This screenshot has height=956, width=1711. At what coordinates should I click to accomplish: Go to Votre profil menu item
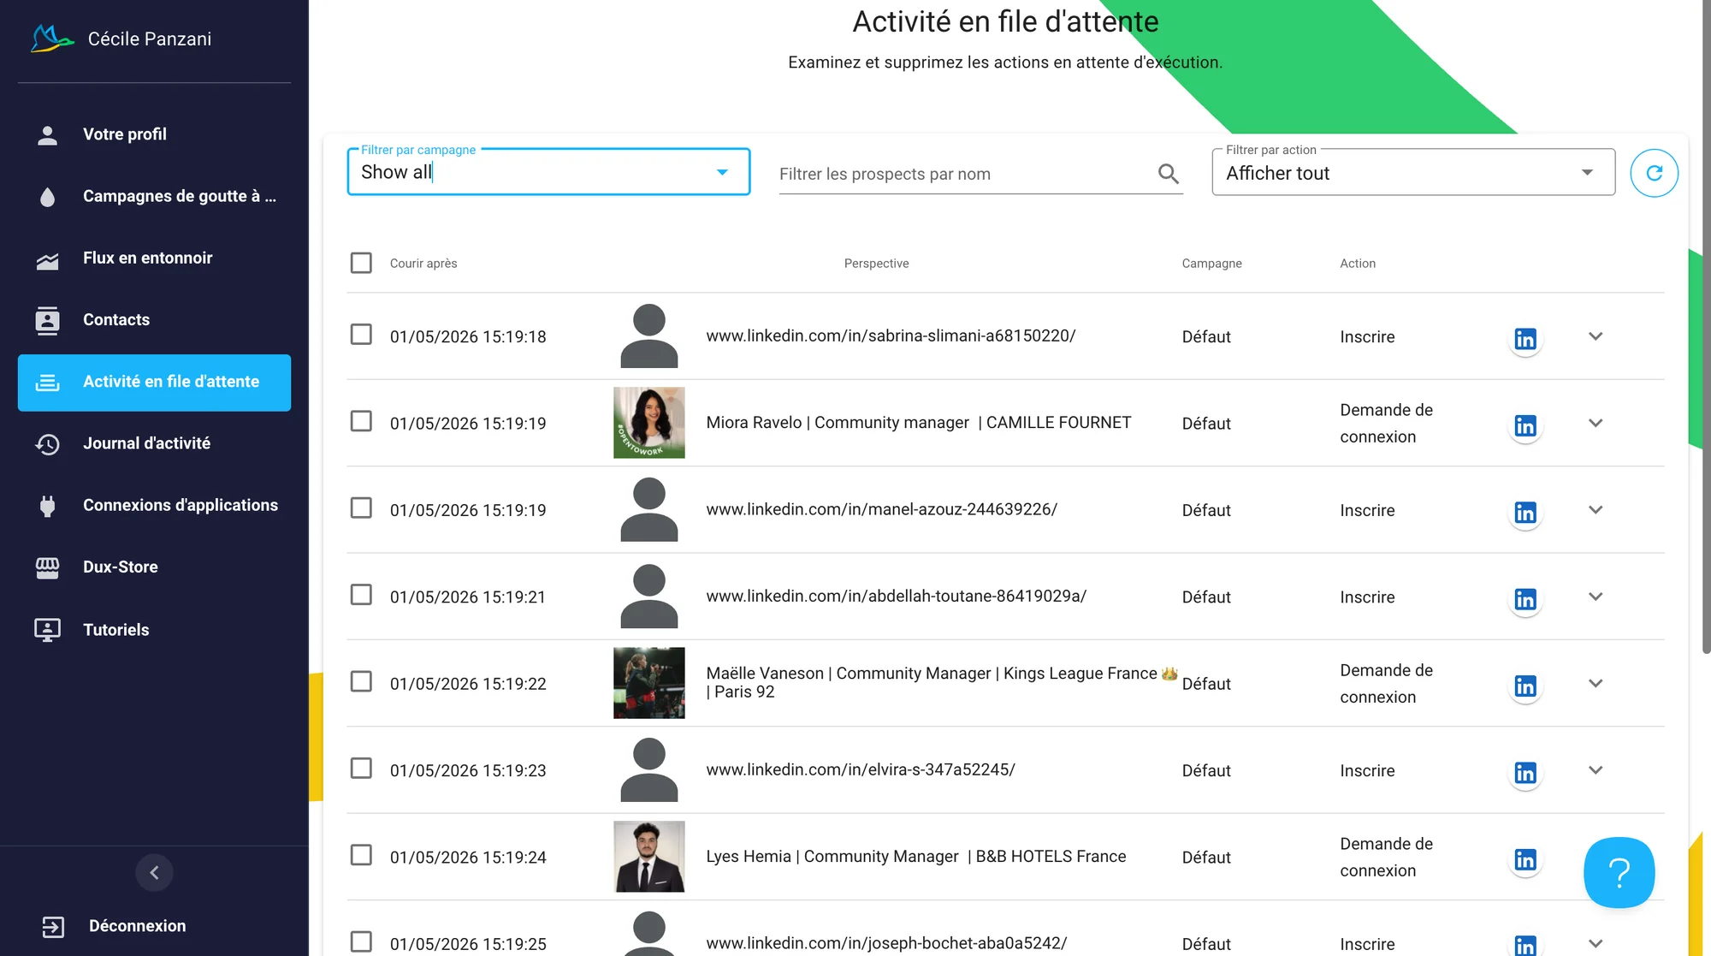coord(154,134)
